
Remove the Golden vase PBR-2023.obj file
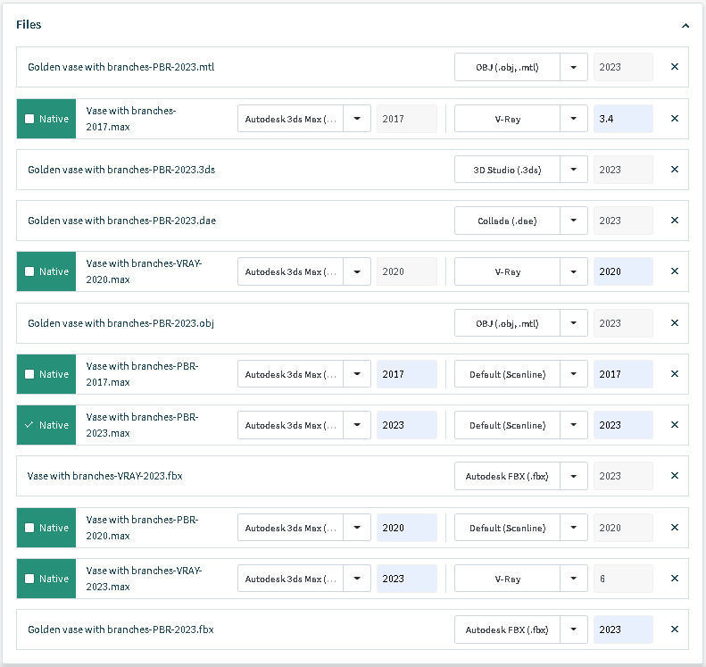pyautogui.click(x=674, y=323)
